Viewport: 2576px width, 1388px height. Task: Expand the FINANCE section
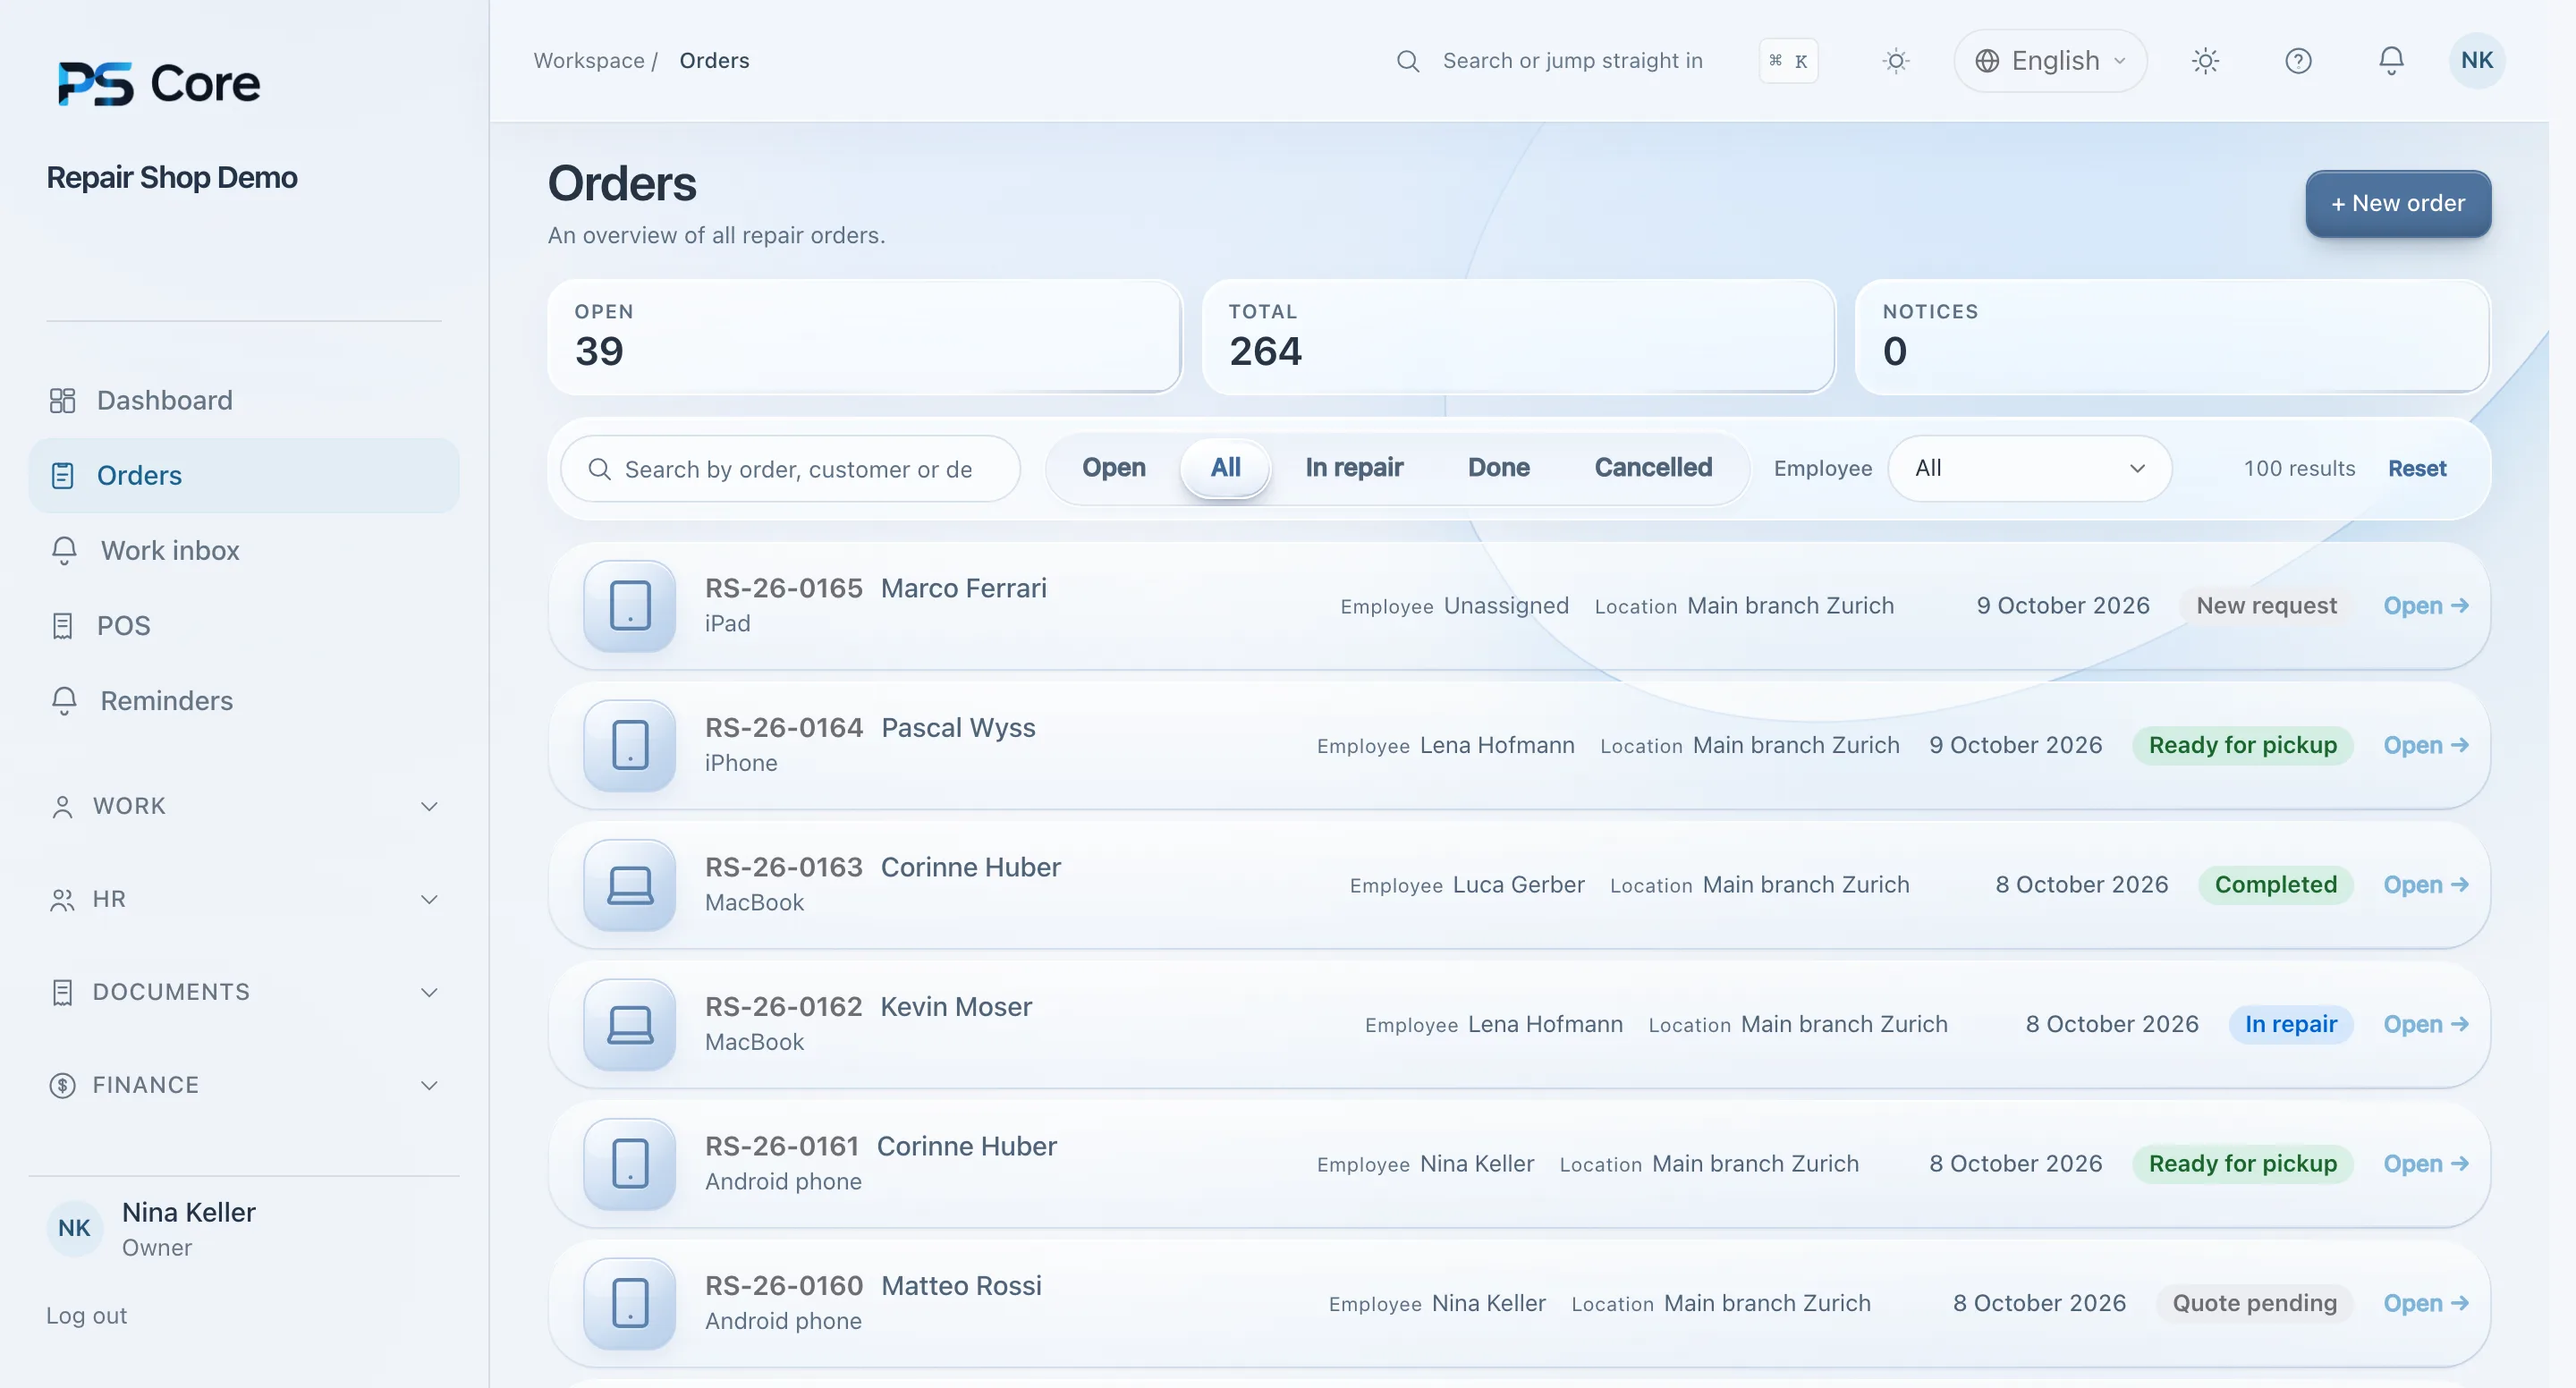point(243,1085)
